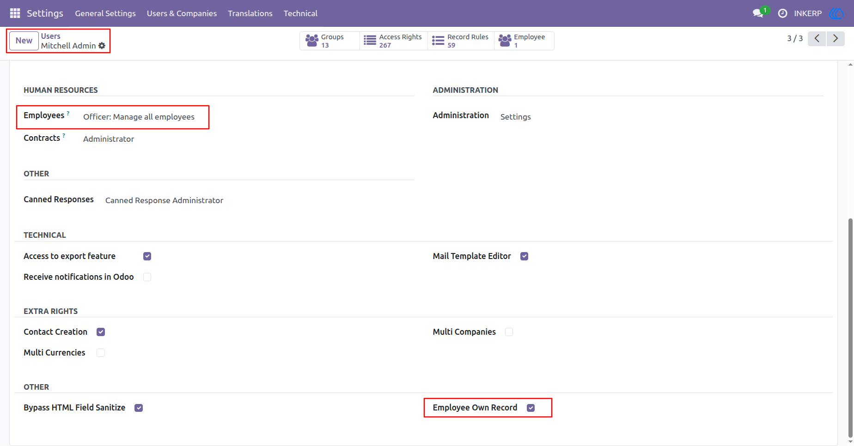
Task: Click the Users breadcrumb link
Action: pyautogui.click(x=51, y=36)
